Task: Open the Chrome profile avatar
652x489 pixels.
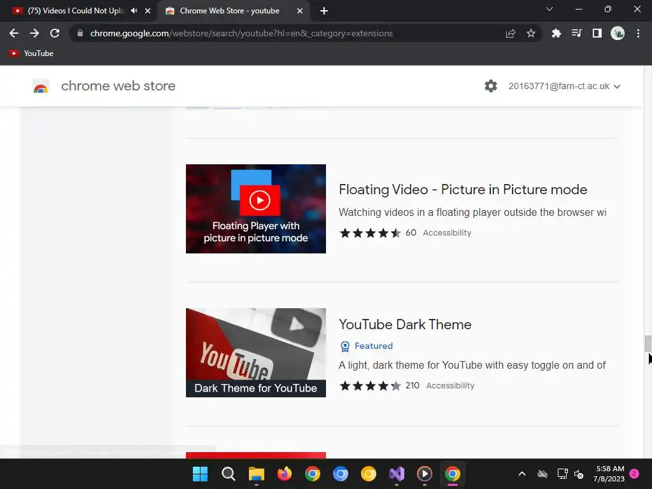Action: tap(618, 33)
